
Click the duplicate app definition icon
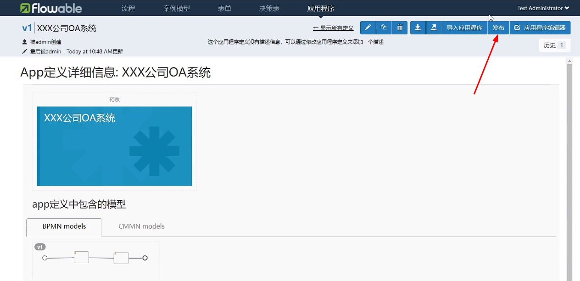click(384, 28)
